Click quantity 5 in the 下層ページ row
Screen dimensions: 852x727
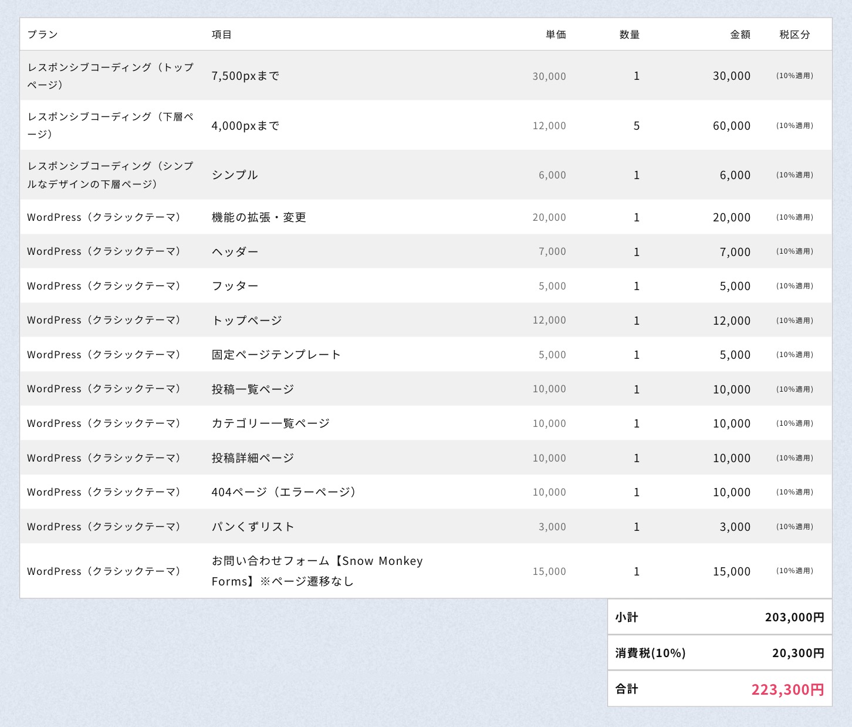click(636, 126)
